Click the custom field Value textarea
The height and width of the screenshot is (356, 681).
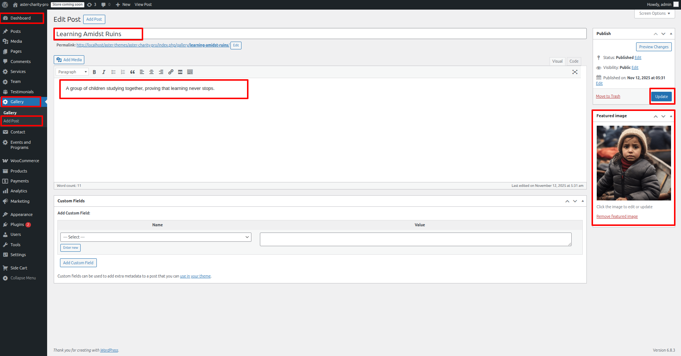415,239
